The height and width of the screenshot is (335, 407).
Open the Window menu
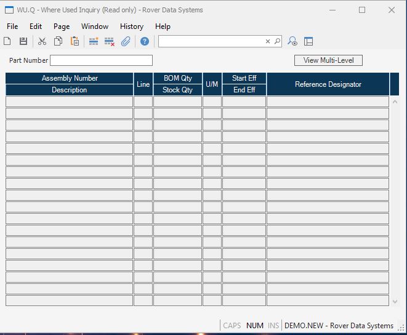tap(95, 26)
